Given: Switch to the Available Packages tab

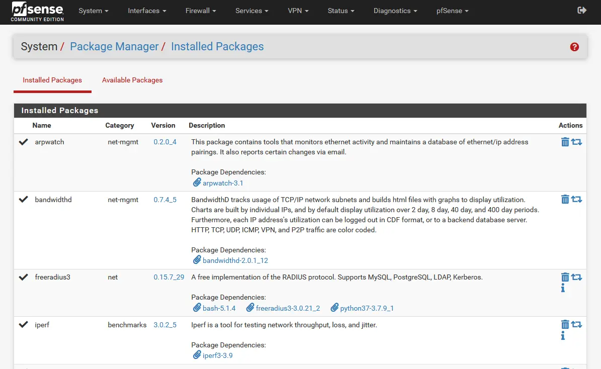Looking at the screenshot, I should point(132,80).
